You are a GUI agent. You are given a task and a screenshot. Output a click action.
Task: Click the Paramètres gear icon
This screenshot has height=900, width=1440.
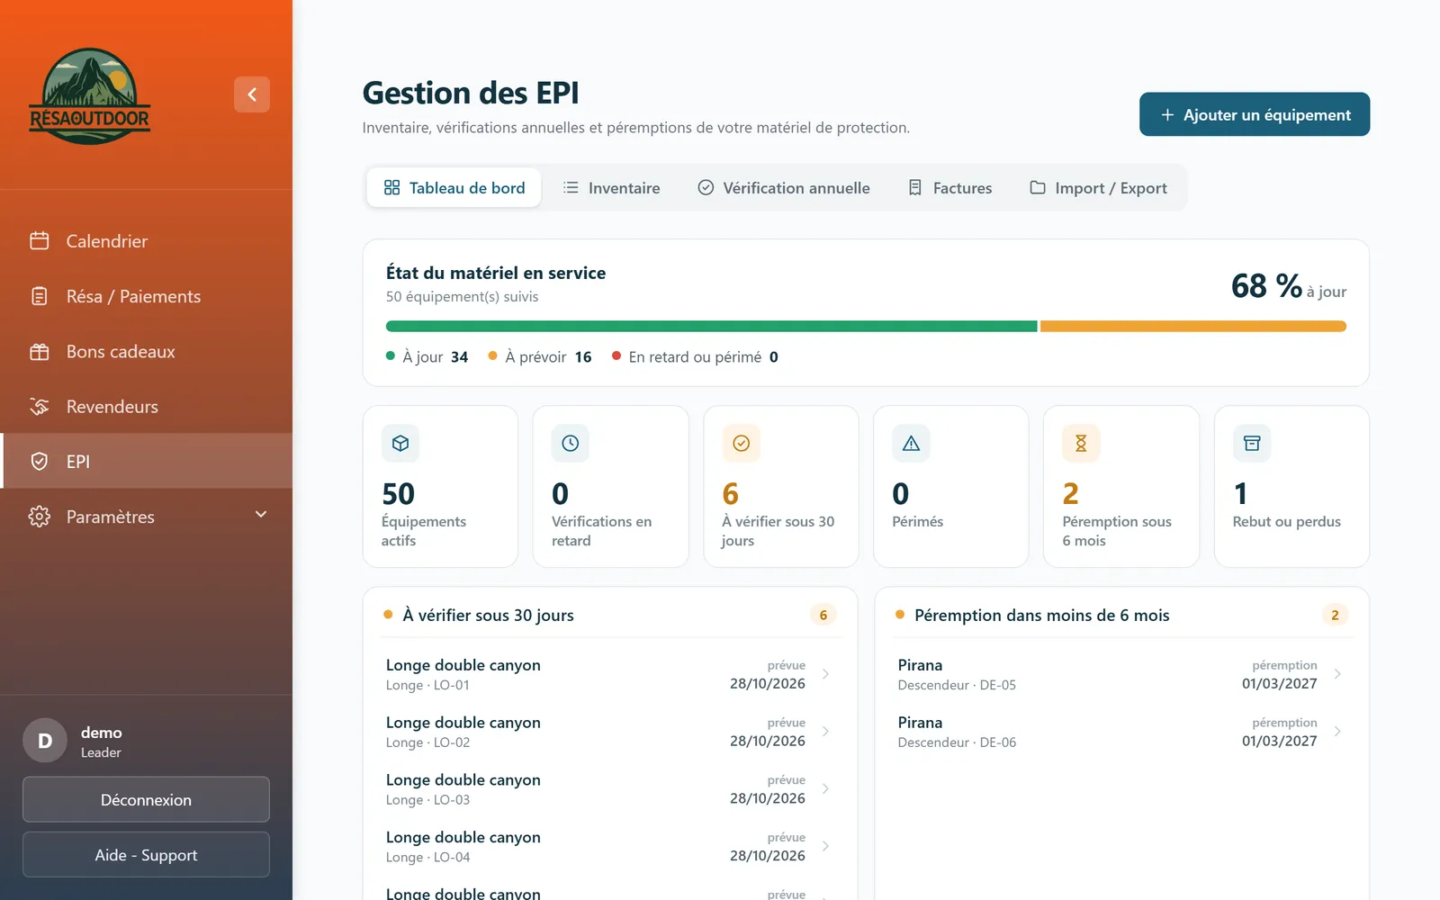[x=39, y=517]
